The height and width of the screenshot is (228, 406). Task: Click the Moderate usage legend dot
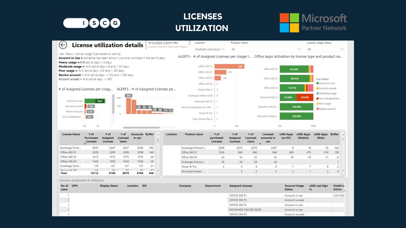click(x=317, y=93)
